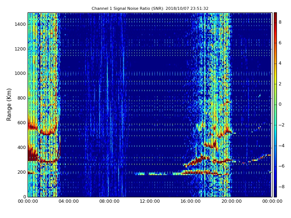Click the 12:00:00 time axis label
291x218 pixels.
[150, 201]
